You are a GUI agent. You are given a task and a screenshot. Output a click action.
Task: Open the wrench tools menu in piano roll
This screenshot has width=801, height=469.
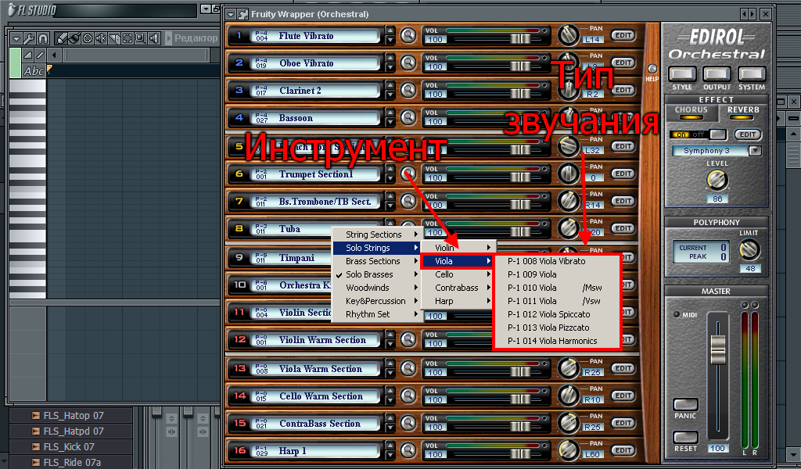click(x=29, y=38)
